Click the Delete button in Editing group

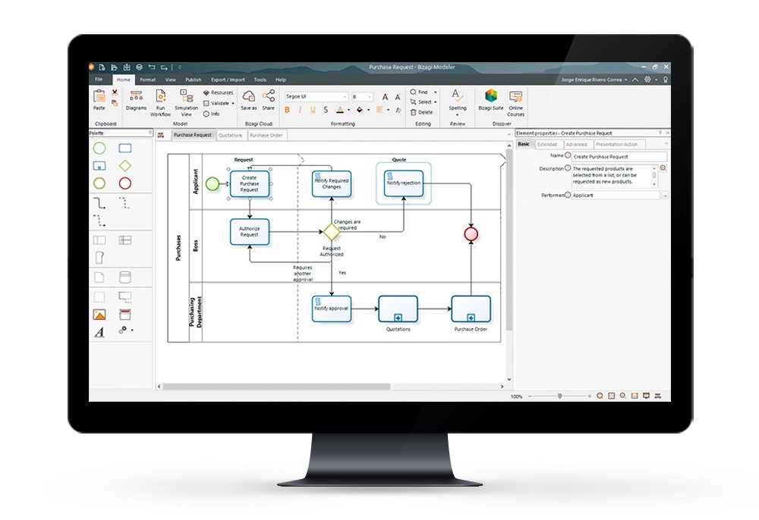click(x=422, y=112)
